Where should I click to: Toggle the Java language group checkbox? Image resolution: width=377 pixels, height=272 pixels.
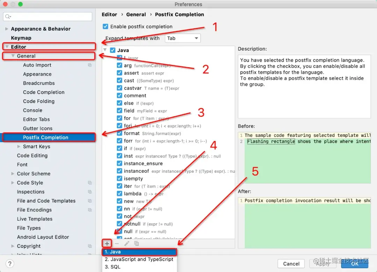[x=112, y=50]
